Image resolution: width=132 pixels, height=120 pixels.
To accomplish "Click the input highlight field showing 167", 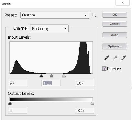I will (84, 83).
